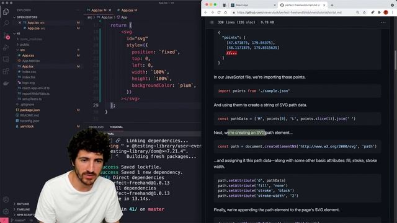Close App.tsx in the Open Editors list
The image size is (397, 223).
coord(20,23)
